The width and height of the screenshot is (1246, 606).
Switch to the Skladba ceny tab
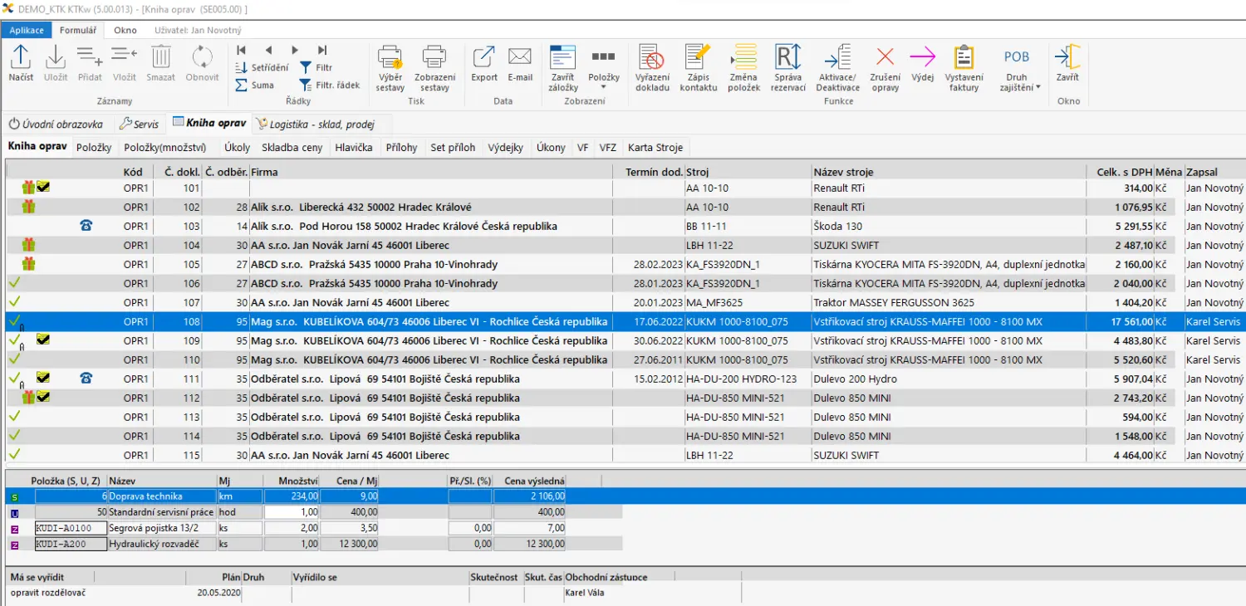point(292,148)
